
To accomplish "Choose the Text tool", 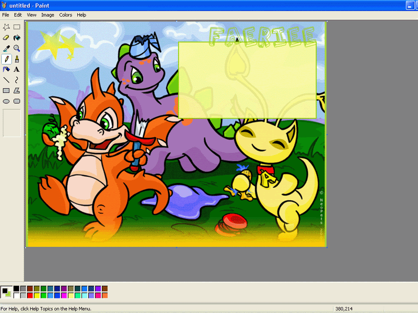I will point(17,69).
